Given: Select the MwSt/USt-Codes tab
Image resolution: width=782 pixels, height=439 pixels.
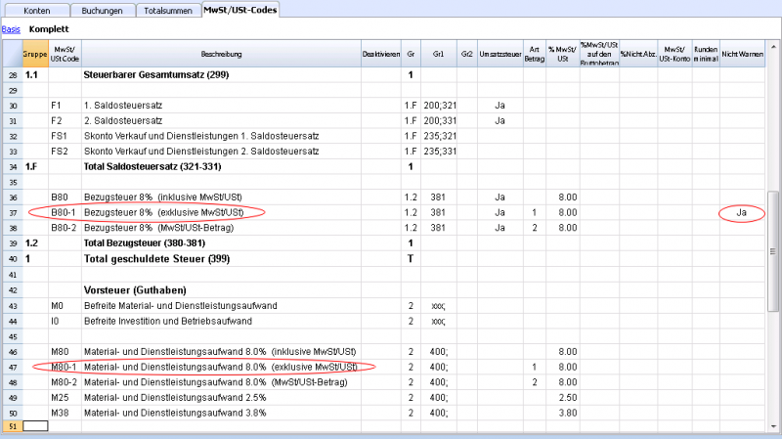Looking at the screenshot, I should pos(240,10).
